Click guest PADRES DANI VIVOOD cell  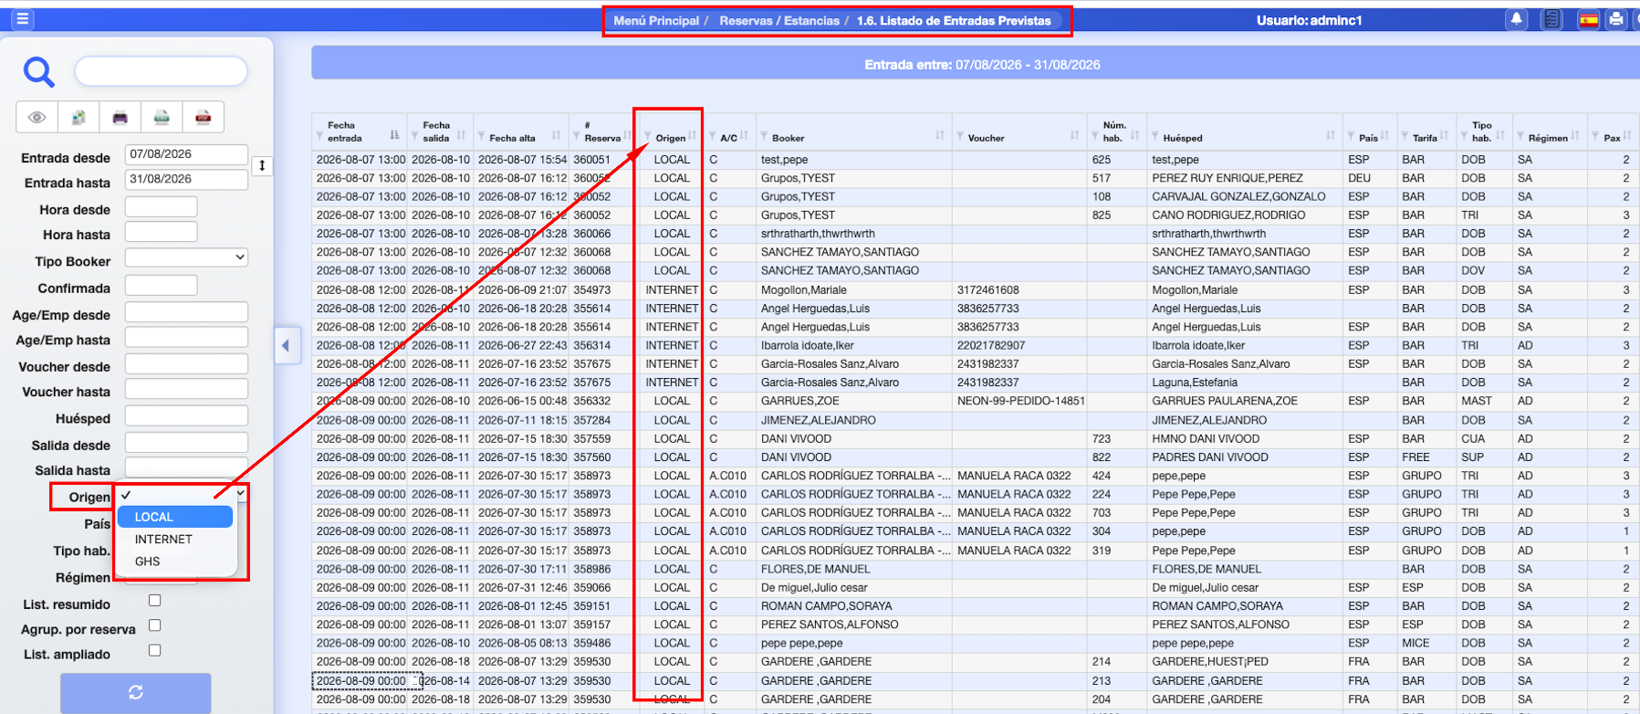(x=1210, y=457)
